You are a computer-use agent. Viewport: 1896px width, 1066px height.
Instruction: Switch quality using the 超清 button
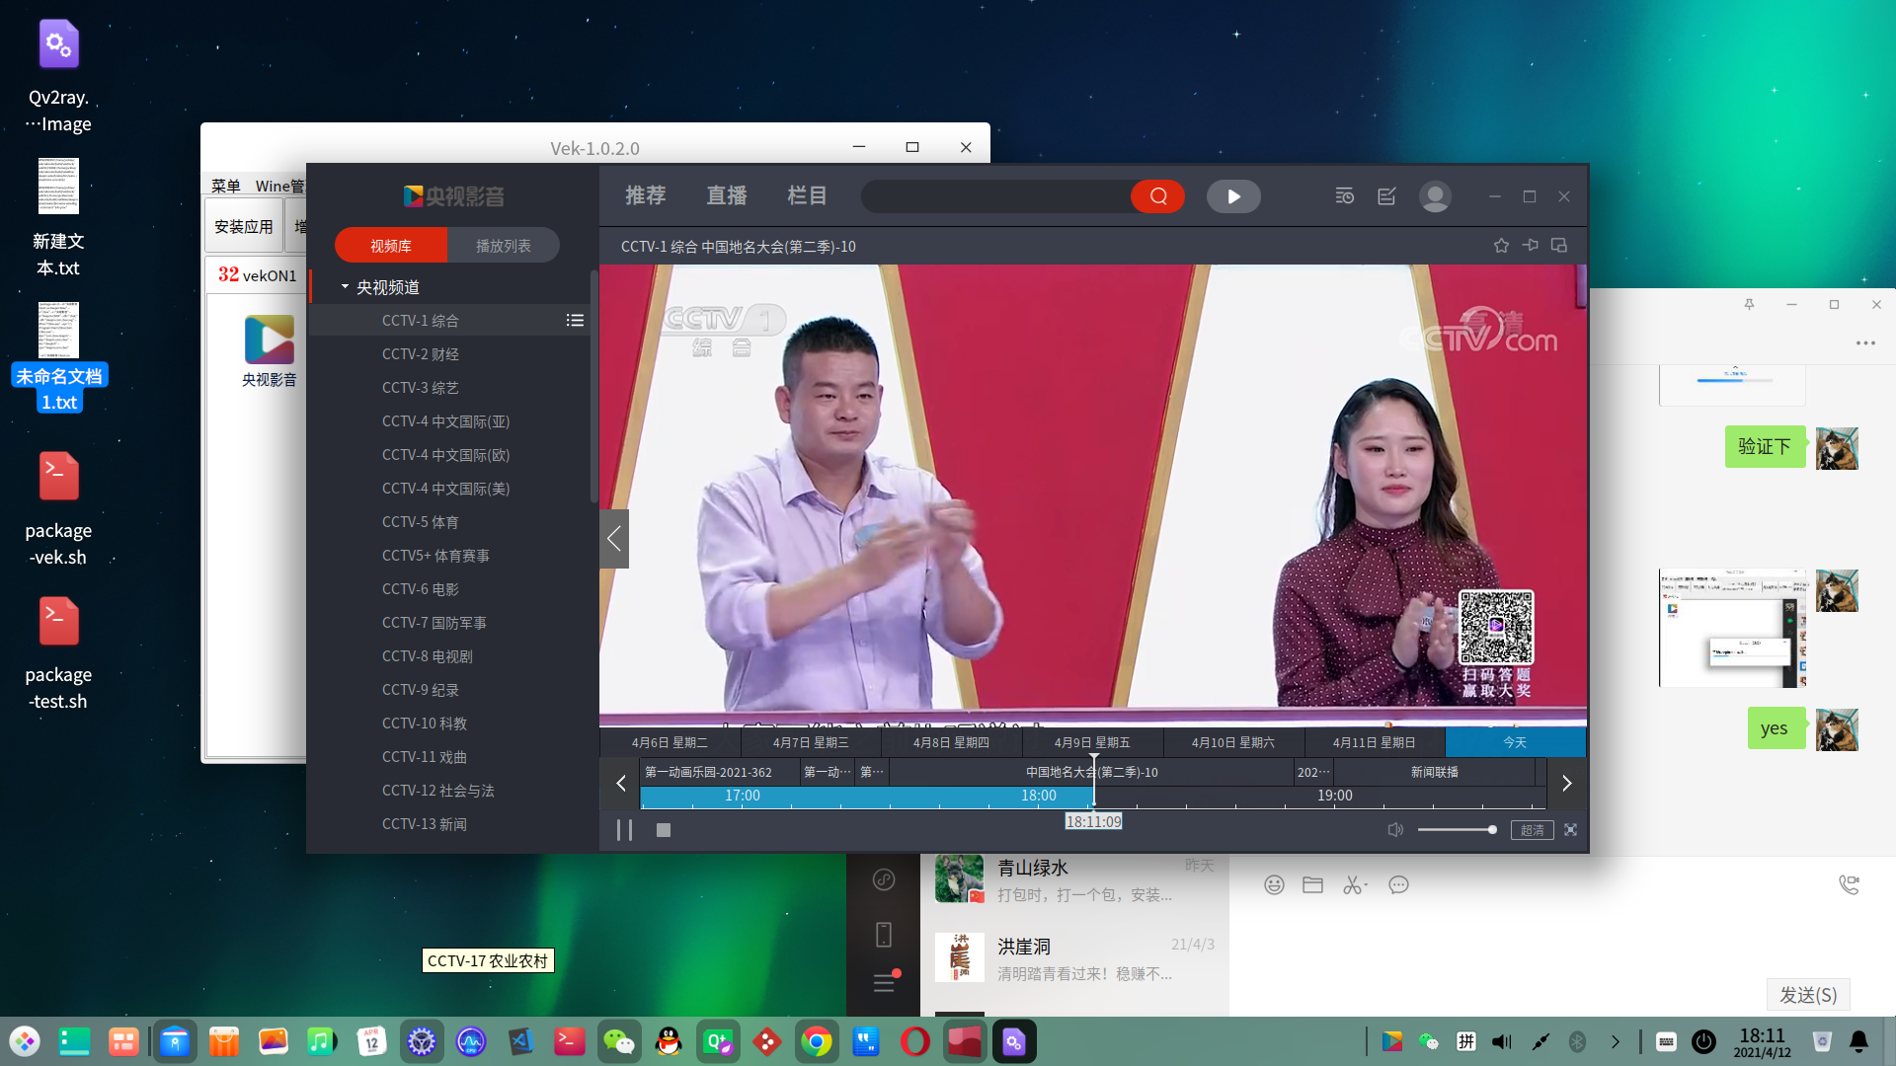1532,830
